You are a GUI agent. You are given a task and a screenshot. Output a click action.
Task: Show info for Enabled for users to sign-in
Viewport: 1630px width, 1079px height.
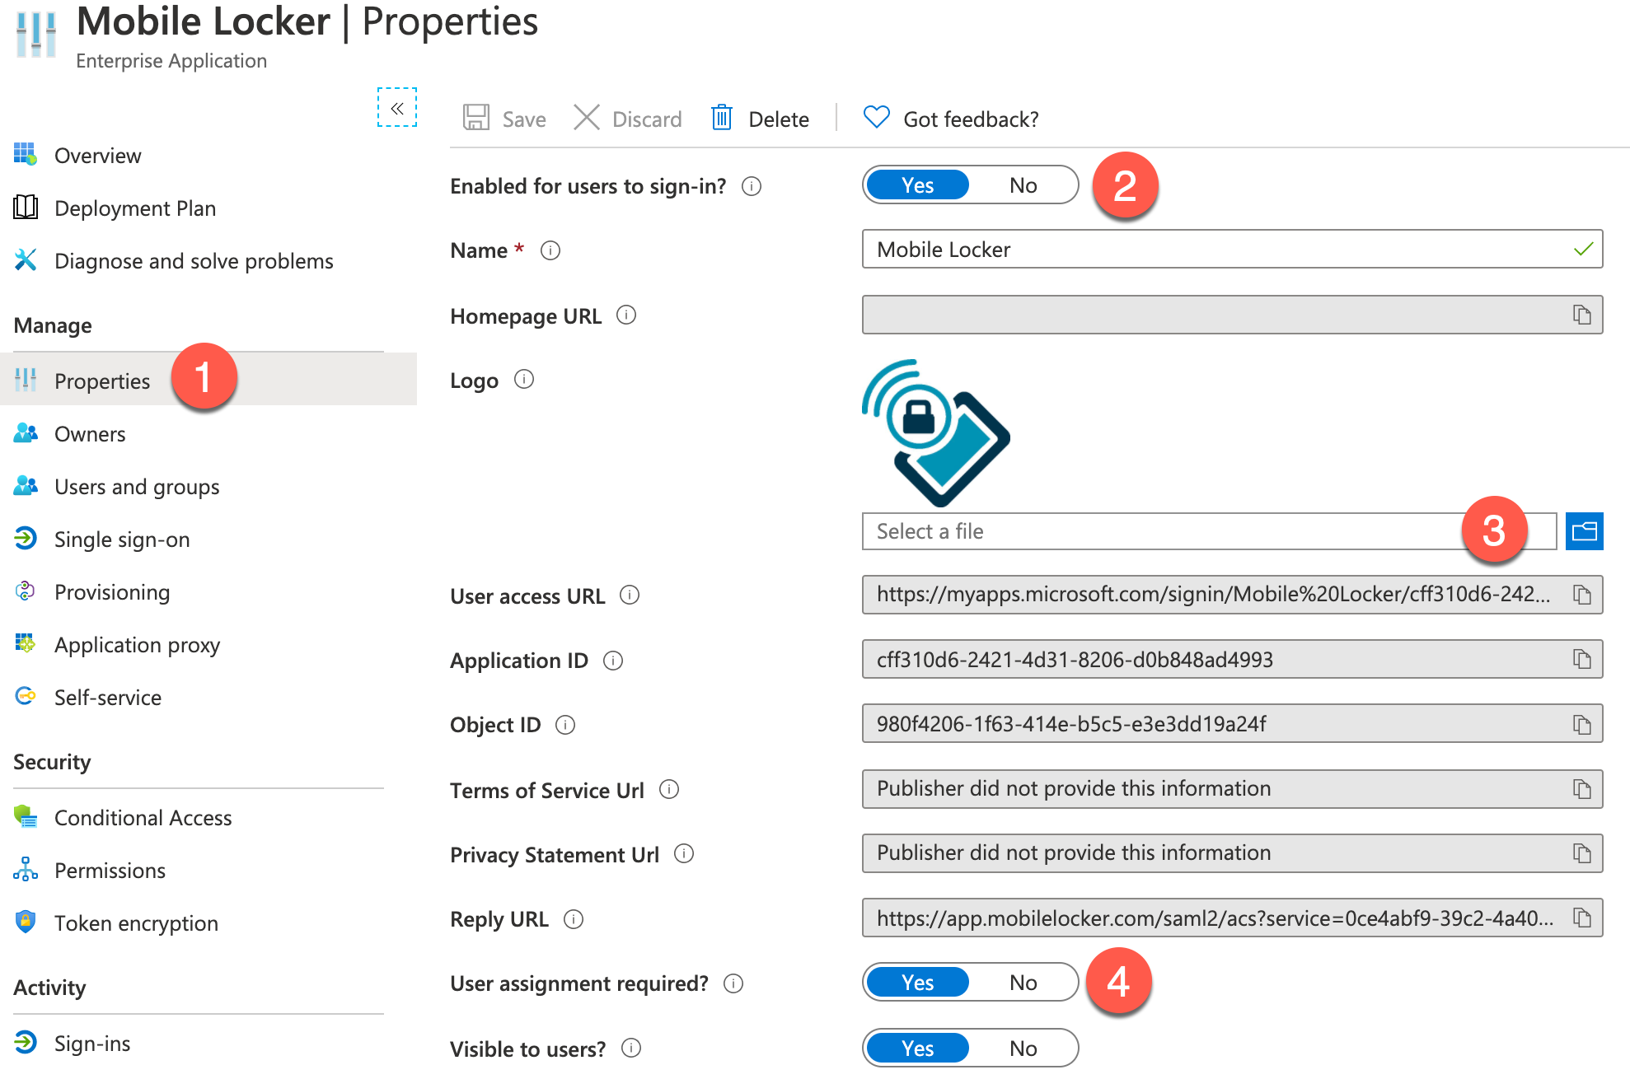[752, 186]
